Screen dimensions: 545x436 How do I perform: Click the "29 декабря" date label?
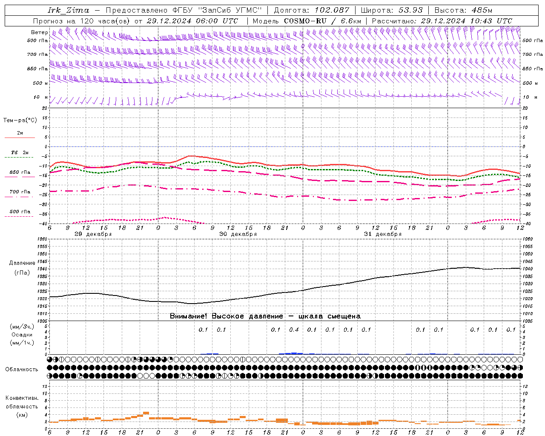pyautogui.click(x=93, y=234)
